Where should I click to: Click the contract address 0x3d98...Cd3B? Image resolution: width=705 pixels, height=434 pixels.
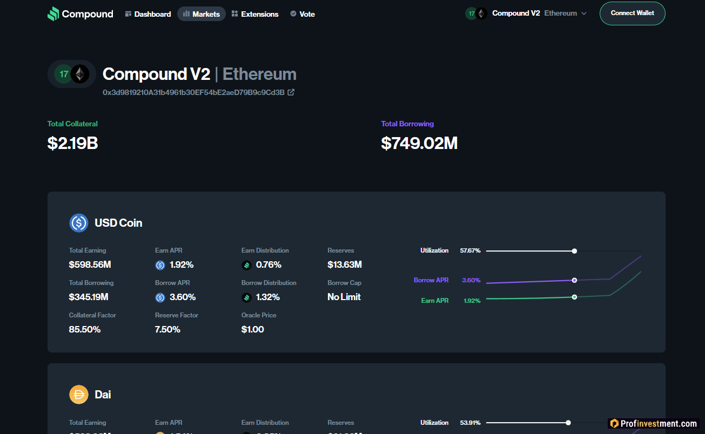[x=193, y=92]
